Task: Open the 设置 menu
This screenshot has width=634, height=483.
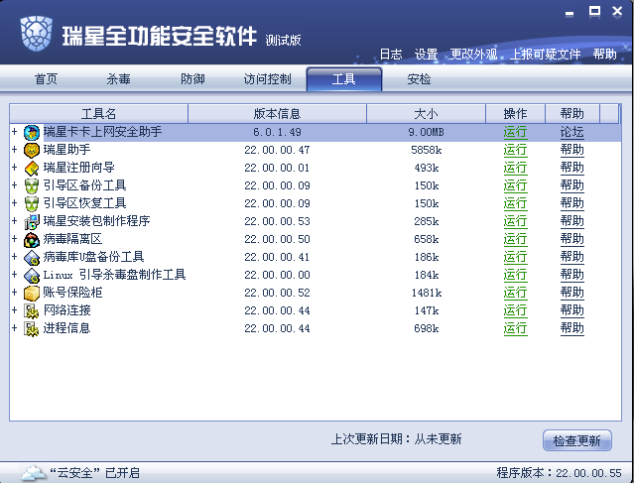Action: point(427,55)
